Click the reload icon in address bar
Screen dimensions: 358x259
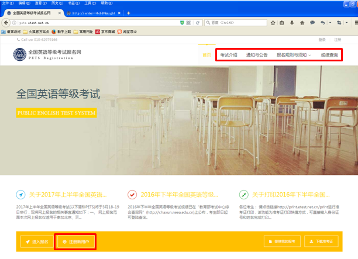click(x=198, y=22)
